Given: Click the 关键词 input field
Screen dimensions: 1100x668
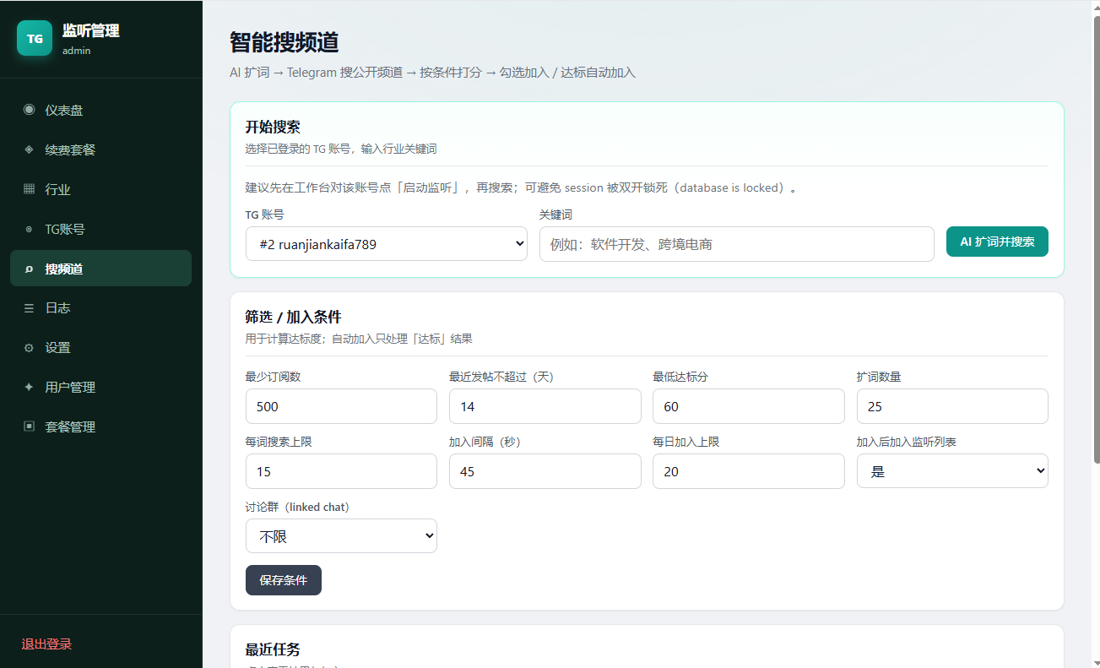Looking at the screenshot, I should (x=737, y=244).
